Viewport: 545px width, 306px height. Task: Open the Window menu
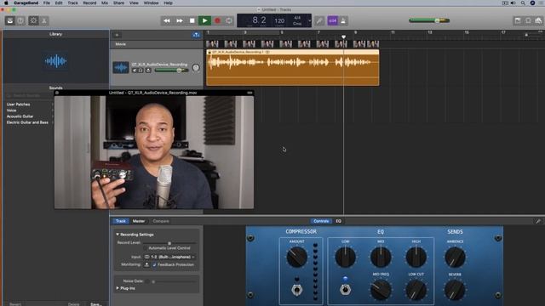click(151, 3)
